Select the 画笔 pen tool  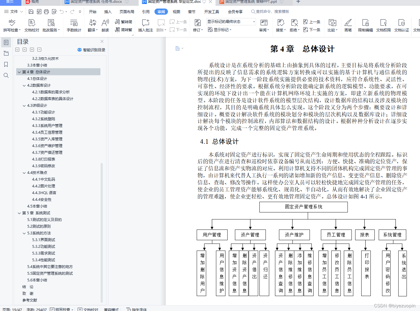[348, 26]
